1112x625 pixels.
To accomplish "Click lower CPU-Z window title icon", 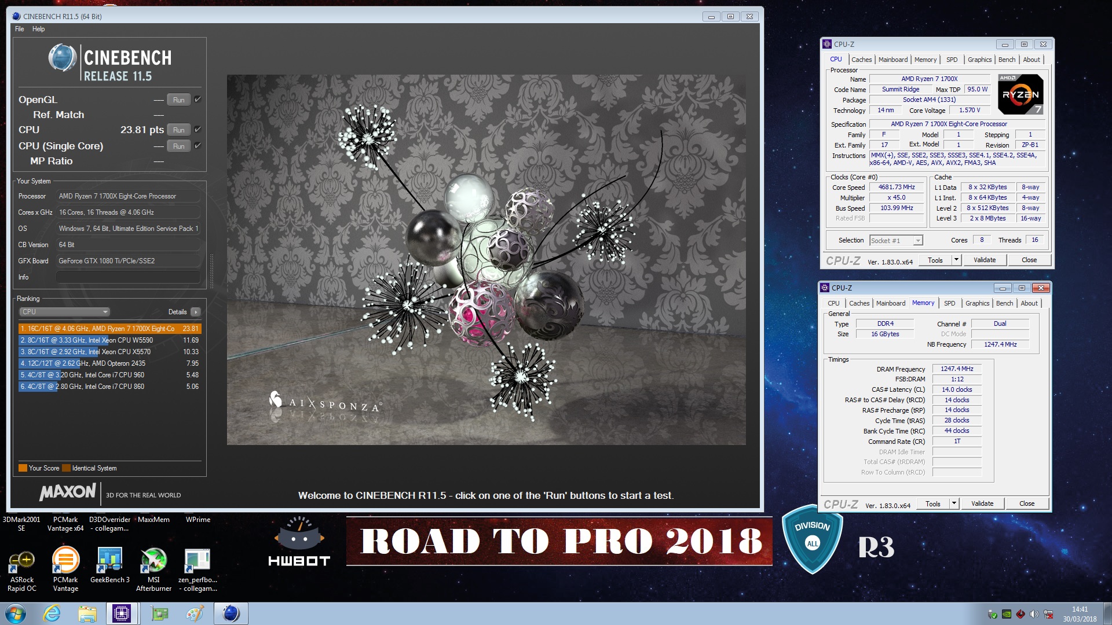I will (x=825, y=288).
